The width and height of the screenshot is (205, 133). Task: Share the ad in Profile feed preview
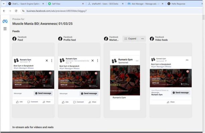click(92, 102)
